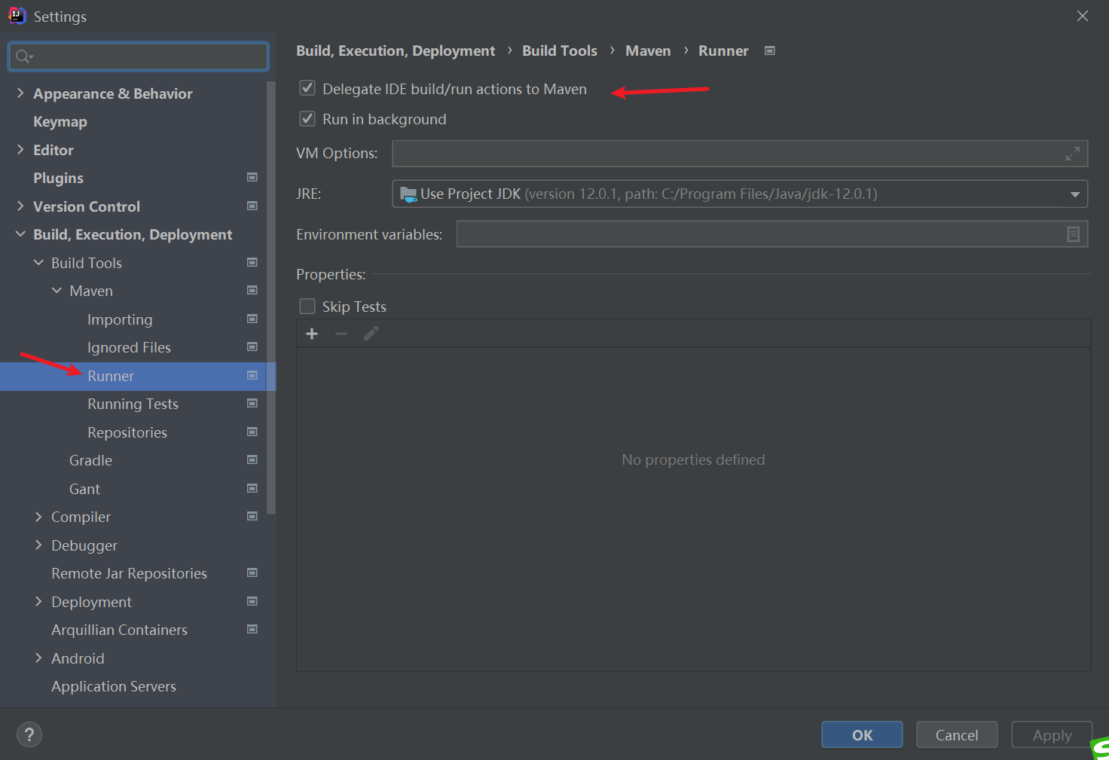Expand Appearance & Behavior section
The image size is (1109, 760).
[x=20, y=93]
